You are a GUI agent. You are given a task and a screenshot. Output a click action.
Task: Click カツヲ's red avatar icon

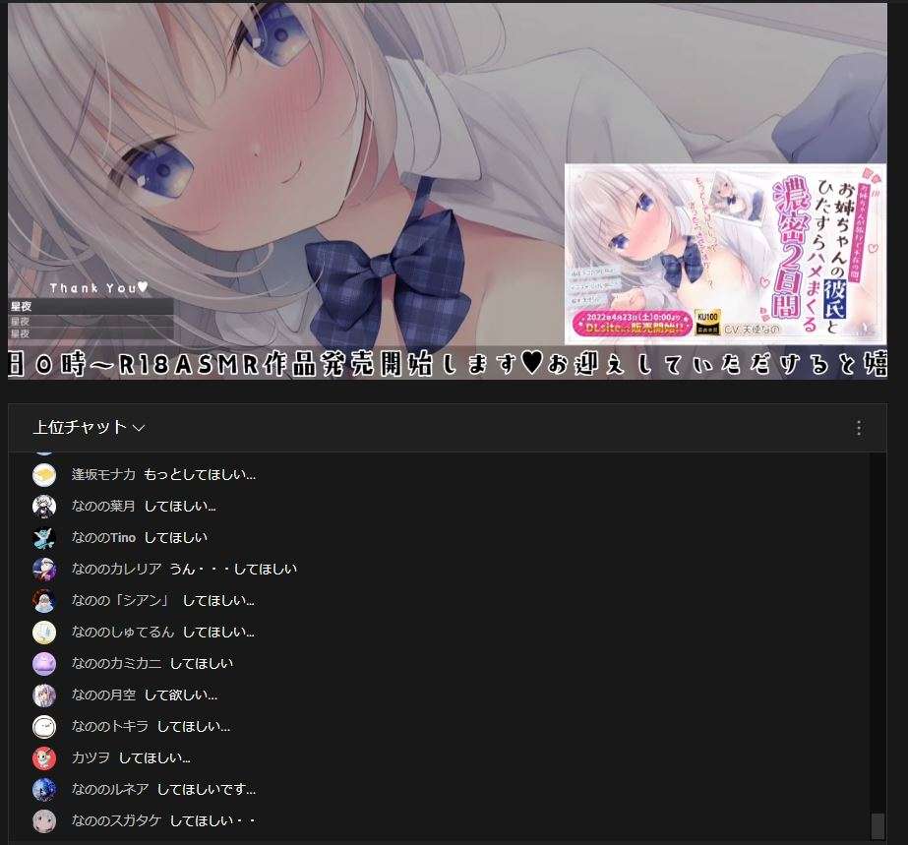44,758
